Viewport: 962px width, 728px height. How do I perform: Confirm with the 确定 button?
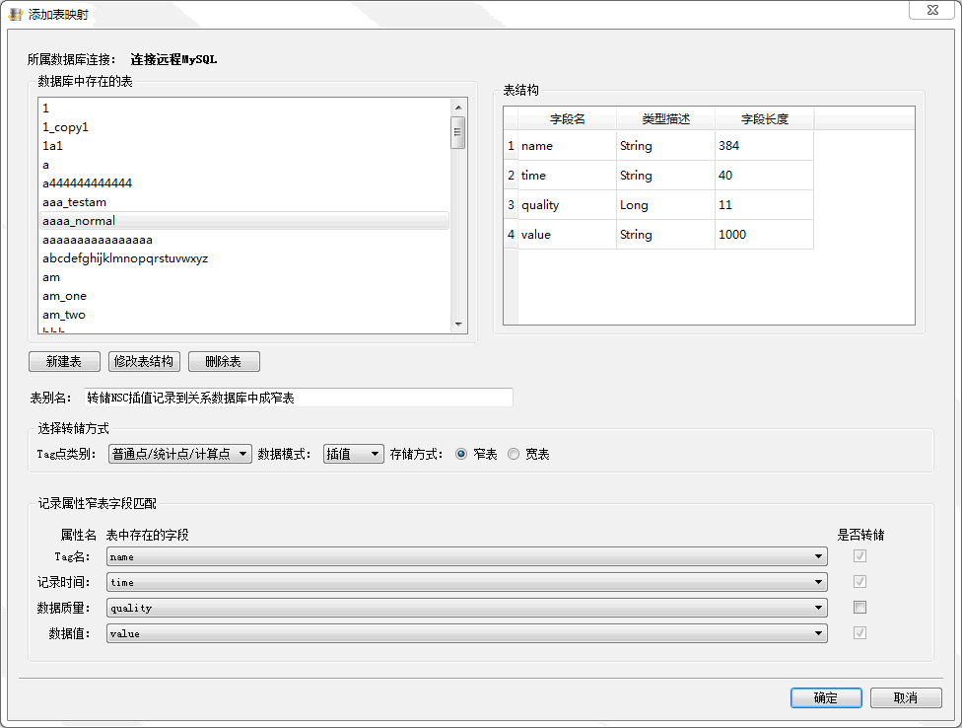tap(826, 698)
